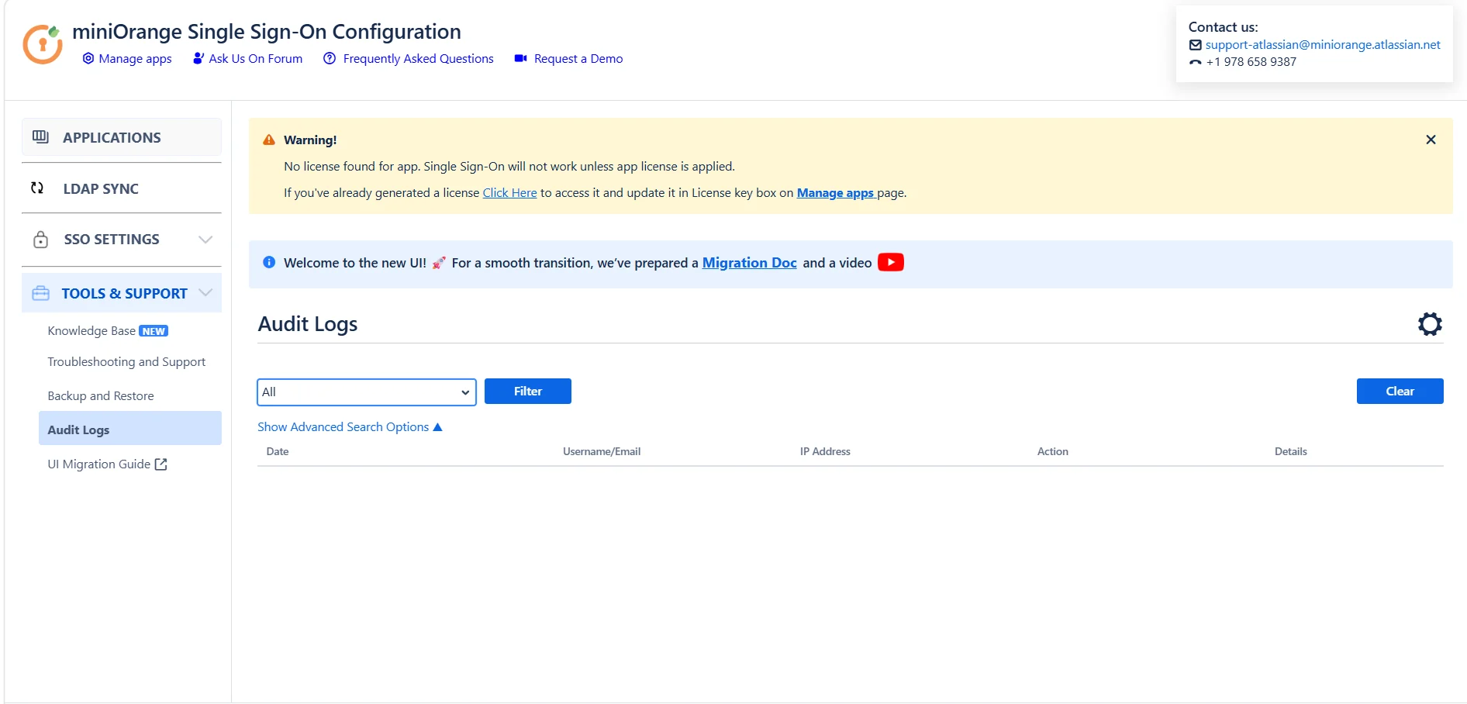
Task: Click the Date column header
Action: pos(278,451)
